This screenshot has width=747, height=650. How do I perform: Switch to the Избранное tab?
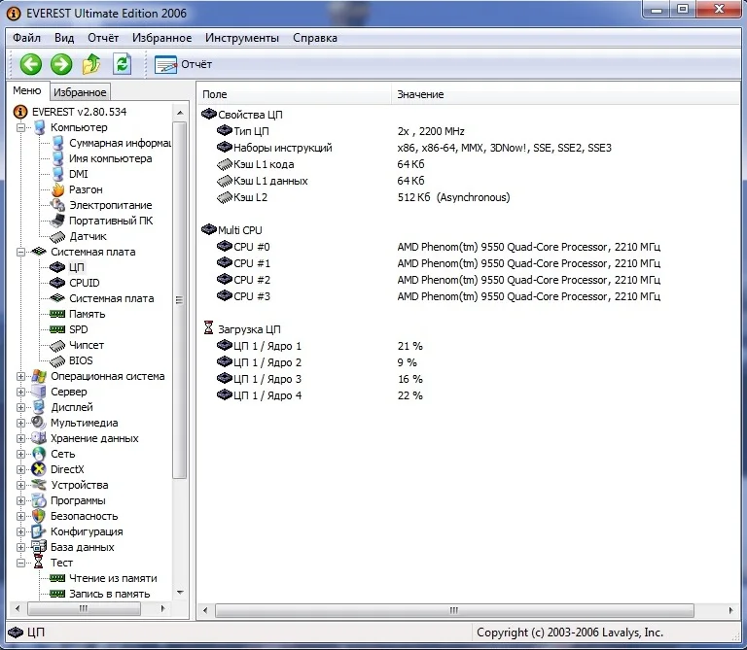tap(80, 92)
